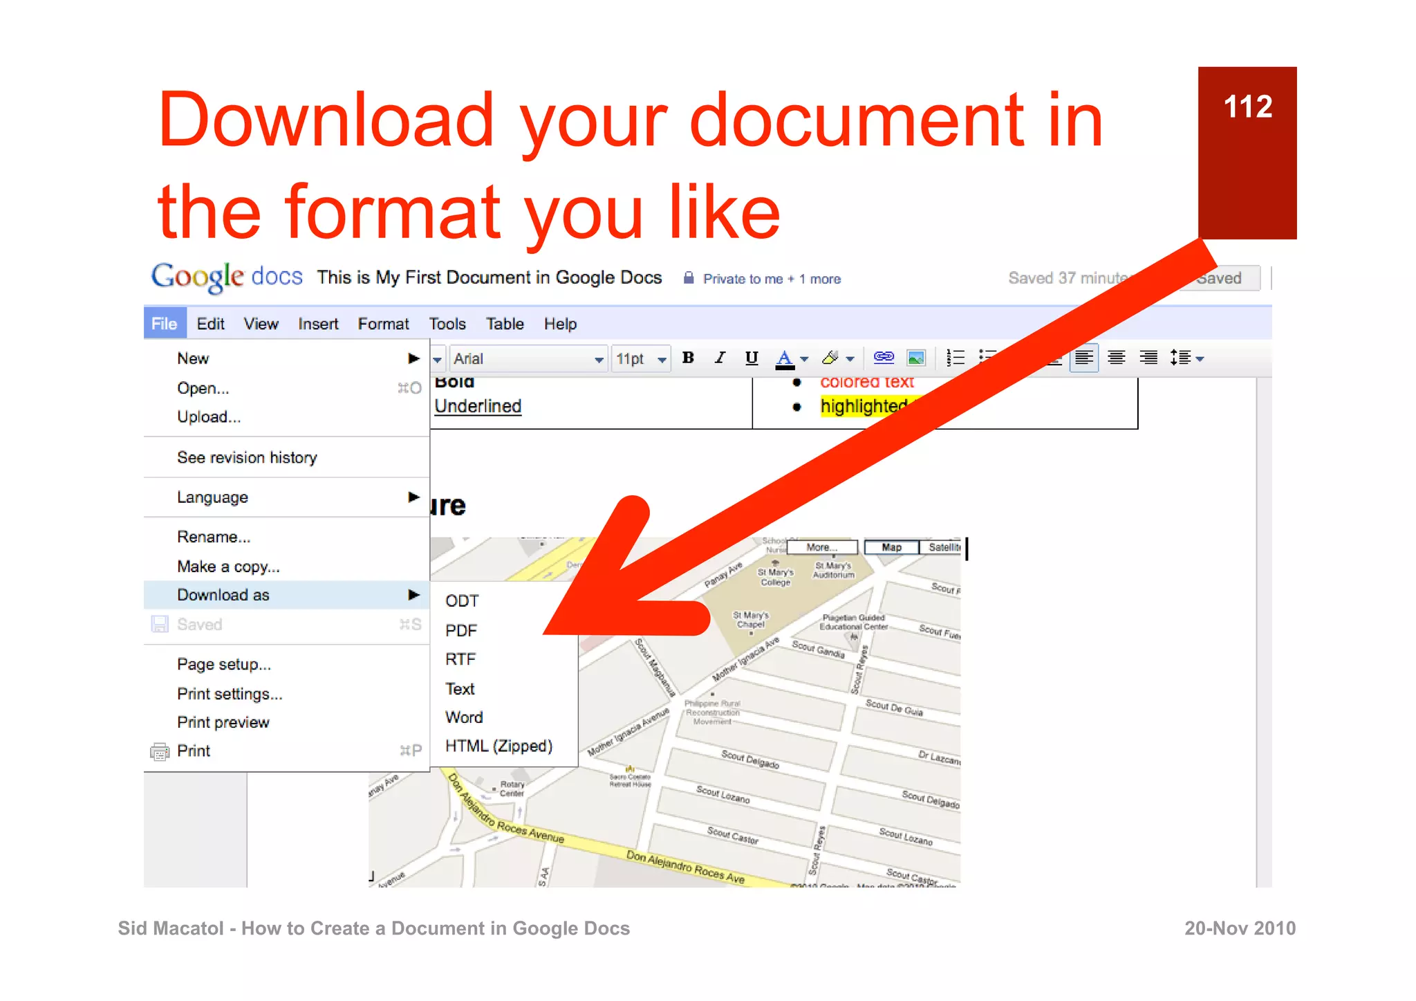Switch the map to Satellite view
The height and width of the screenshot is (1001, 1416).
pos(941,548)
